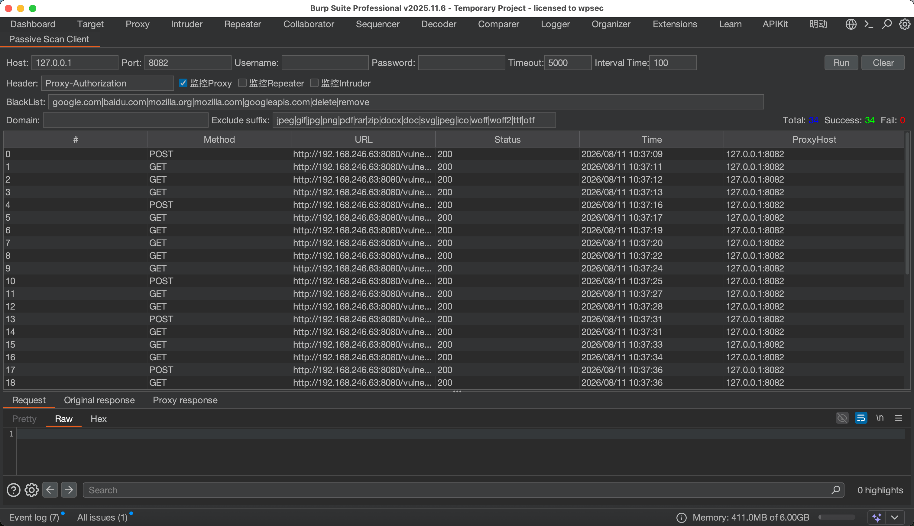The height and width of the screenshot is (526, 914).
Task: Go to the previous search match arrow
Action: tap(50, 490)
